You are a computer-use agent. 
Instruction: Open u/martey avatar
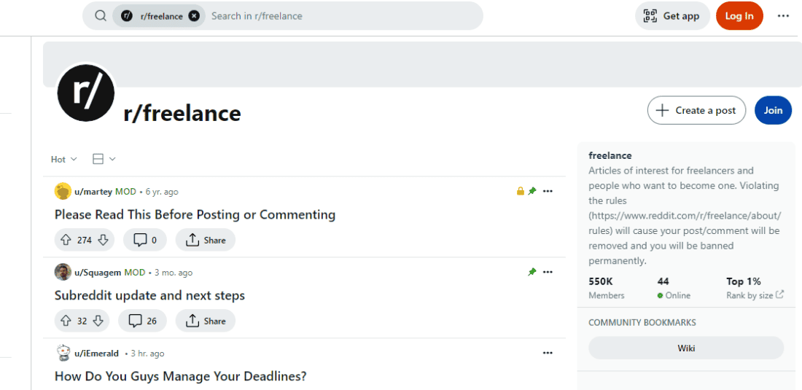[63, 192]
